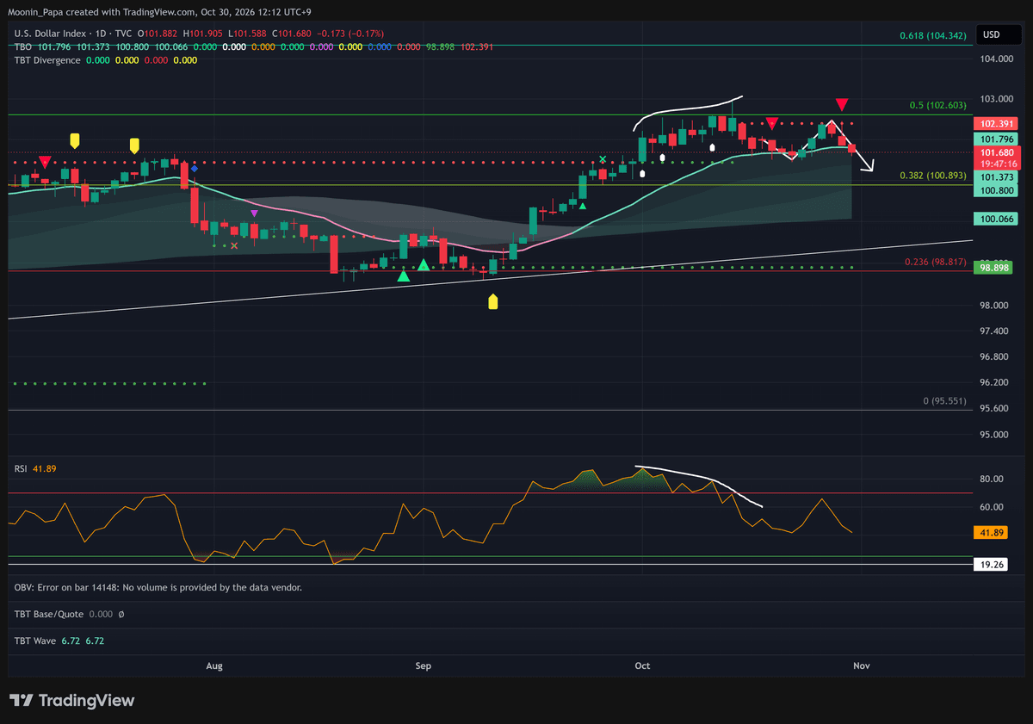Click the lower large green up-triangle near September
1033x724 pixels.
coord(403,275)
